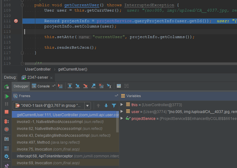Click the Step Out icon
237x168 pixels.
(x=93, y=86)
